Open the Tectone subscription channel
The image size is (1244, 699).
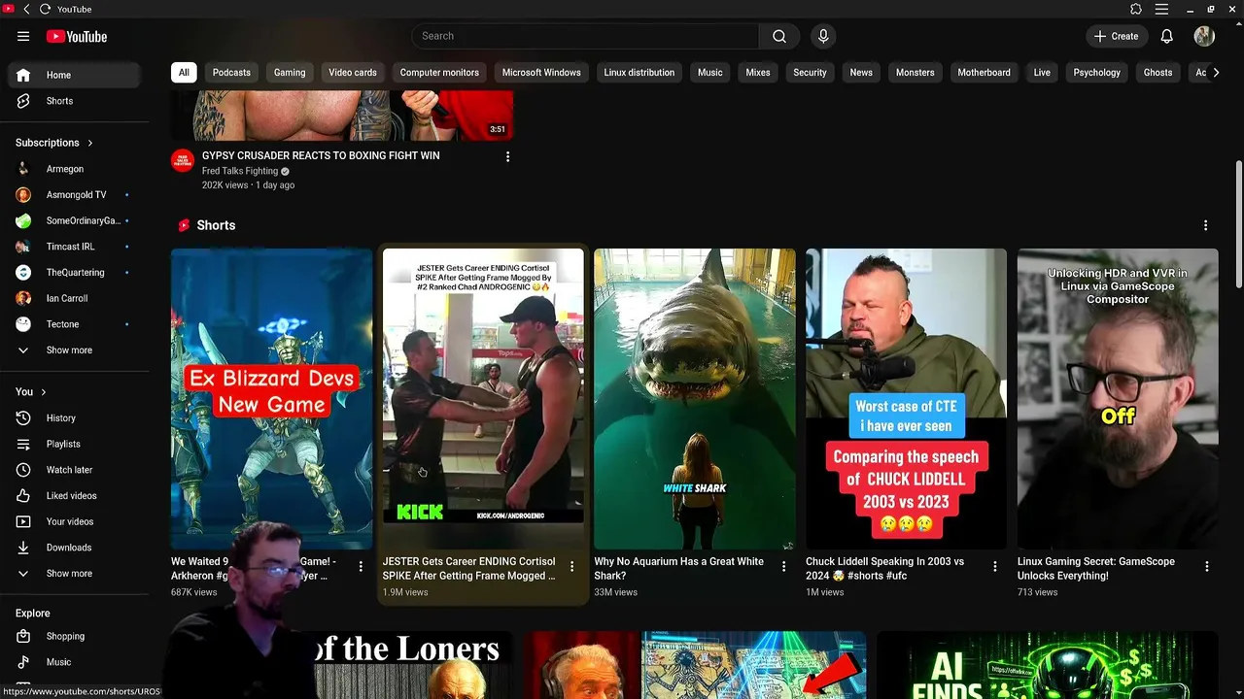75,324
